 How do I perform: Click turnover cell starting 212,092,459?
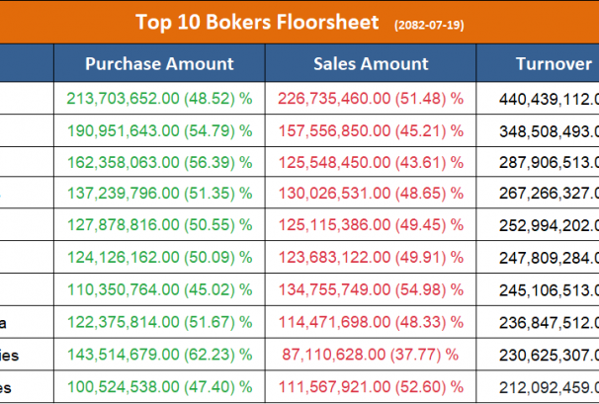pos(542,386)
